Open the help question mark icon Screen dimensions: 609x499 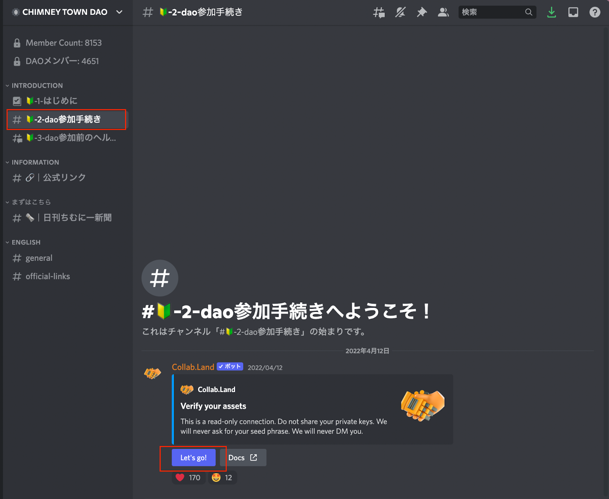tap(595, 12)
